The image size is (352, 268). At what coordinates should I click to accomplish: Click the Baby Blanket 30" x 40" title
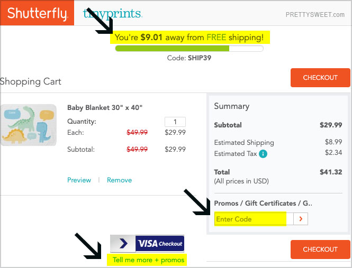[x=105, y=108]
